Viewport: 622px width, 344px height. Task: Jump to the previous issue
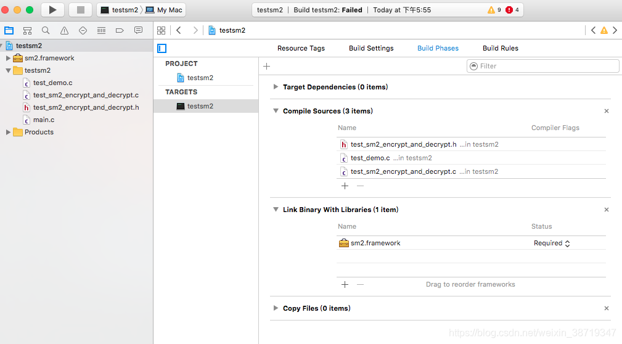(593, 31)
